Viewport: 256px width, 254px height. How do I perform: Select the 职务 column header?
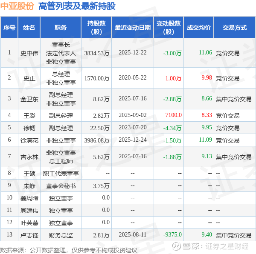click(61, 27)
